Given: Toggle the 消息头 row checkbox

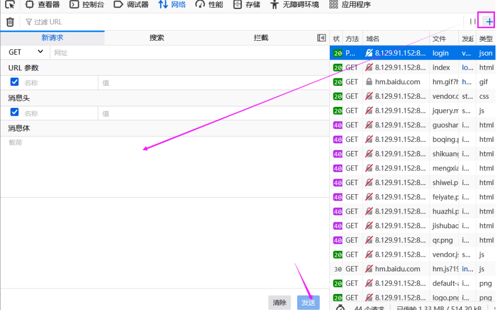Looking at the screenshot, I should pyautogui.click(x=15, y=112).
